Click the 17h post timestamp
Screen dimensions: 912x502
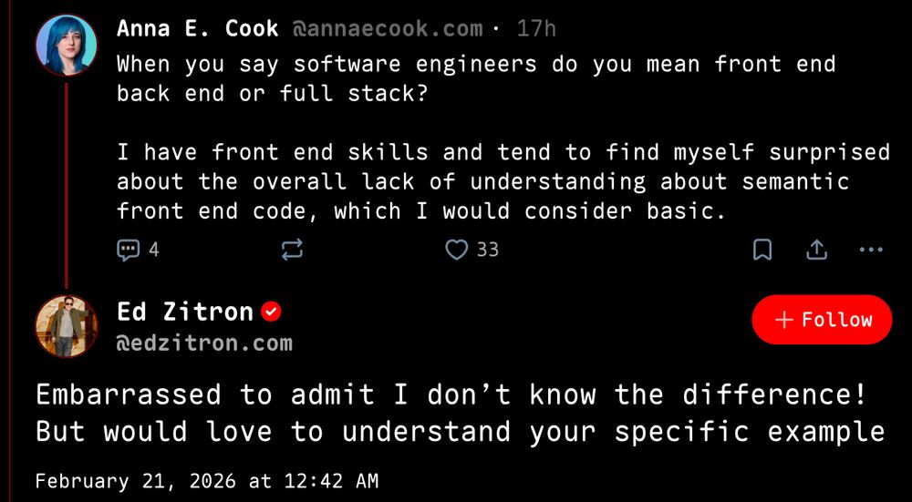point(536,29)
